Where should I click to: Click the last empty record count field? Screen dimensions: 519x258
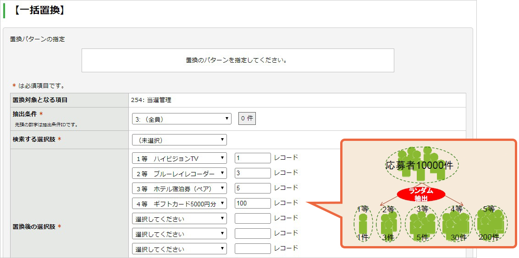[253, 249]
